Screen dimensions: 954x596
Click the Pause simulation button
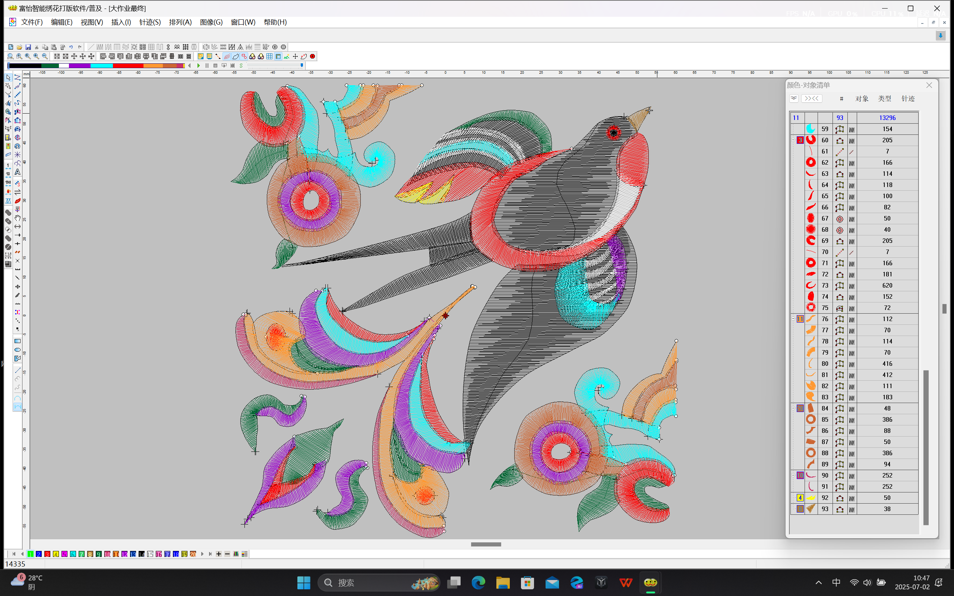[x=207, y=66]
